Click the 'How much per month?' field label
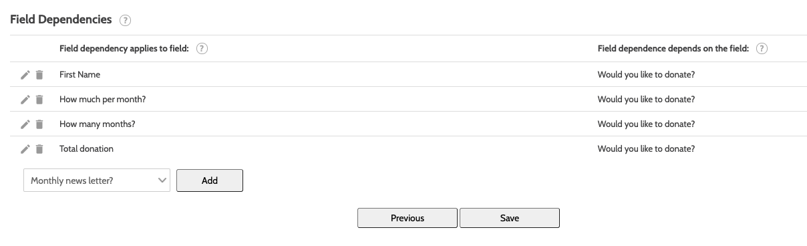The width and height of the screenshot is (807, 246). [x=102, y=100]
